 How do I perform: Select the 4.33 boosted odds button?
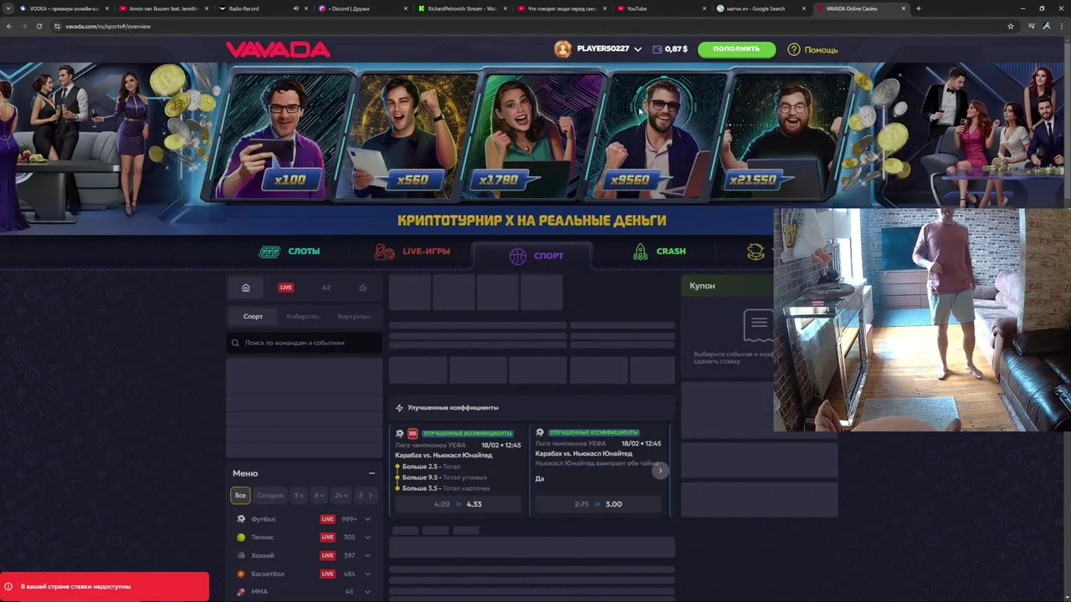pos(459,504)
